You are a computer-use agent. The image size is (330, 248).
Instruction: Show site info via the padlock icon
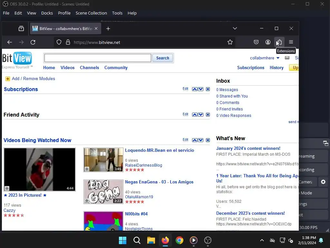click(68, 42)
